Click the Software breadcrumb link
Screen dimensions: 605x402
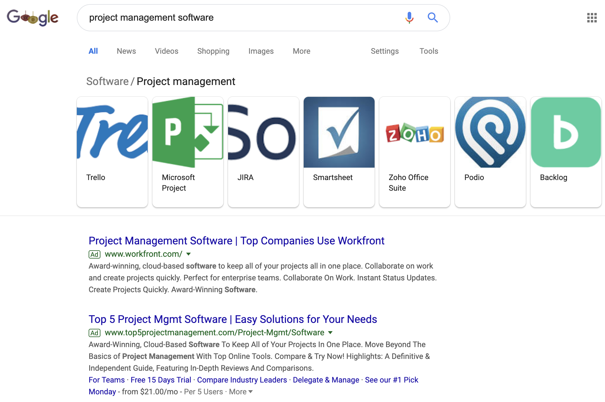108,81
